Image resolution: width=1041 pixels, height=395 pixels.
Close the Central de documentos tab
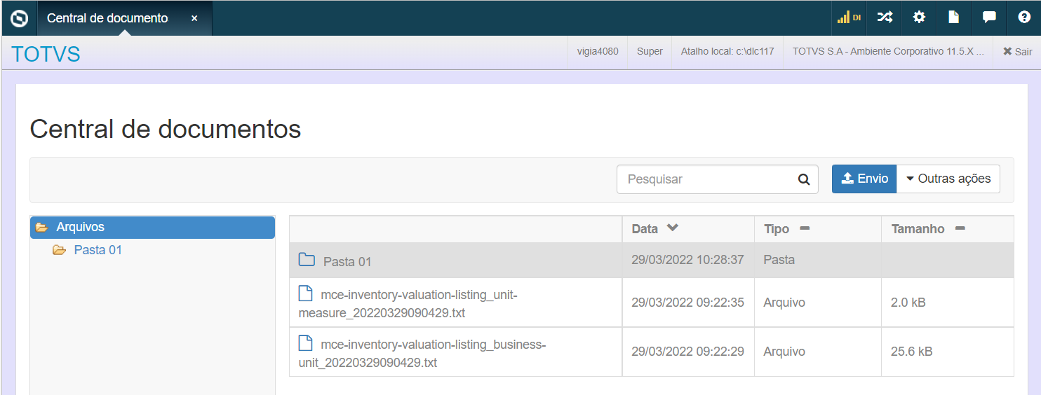tap(194, 18)
